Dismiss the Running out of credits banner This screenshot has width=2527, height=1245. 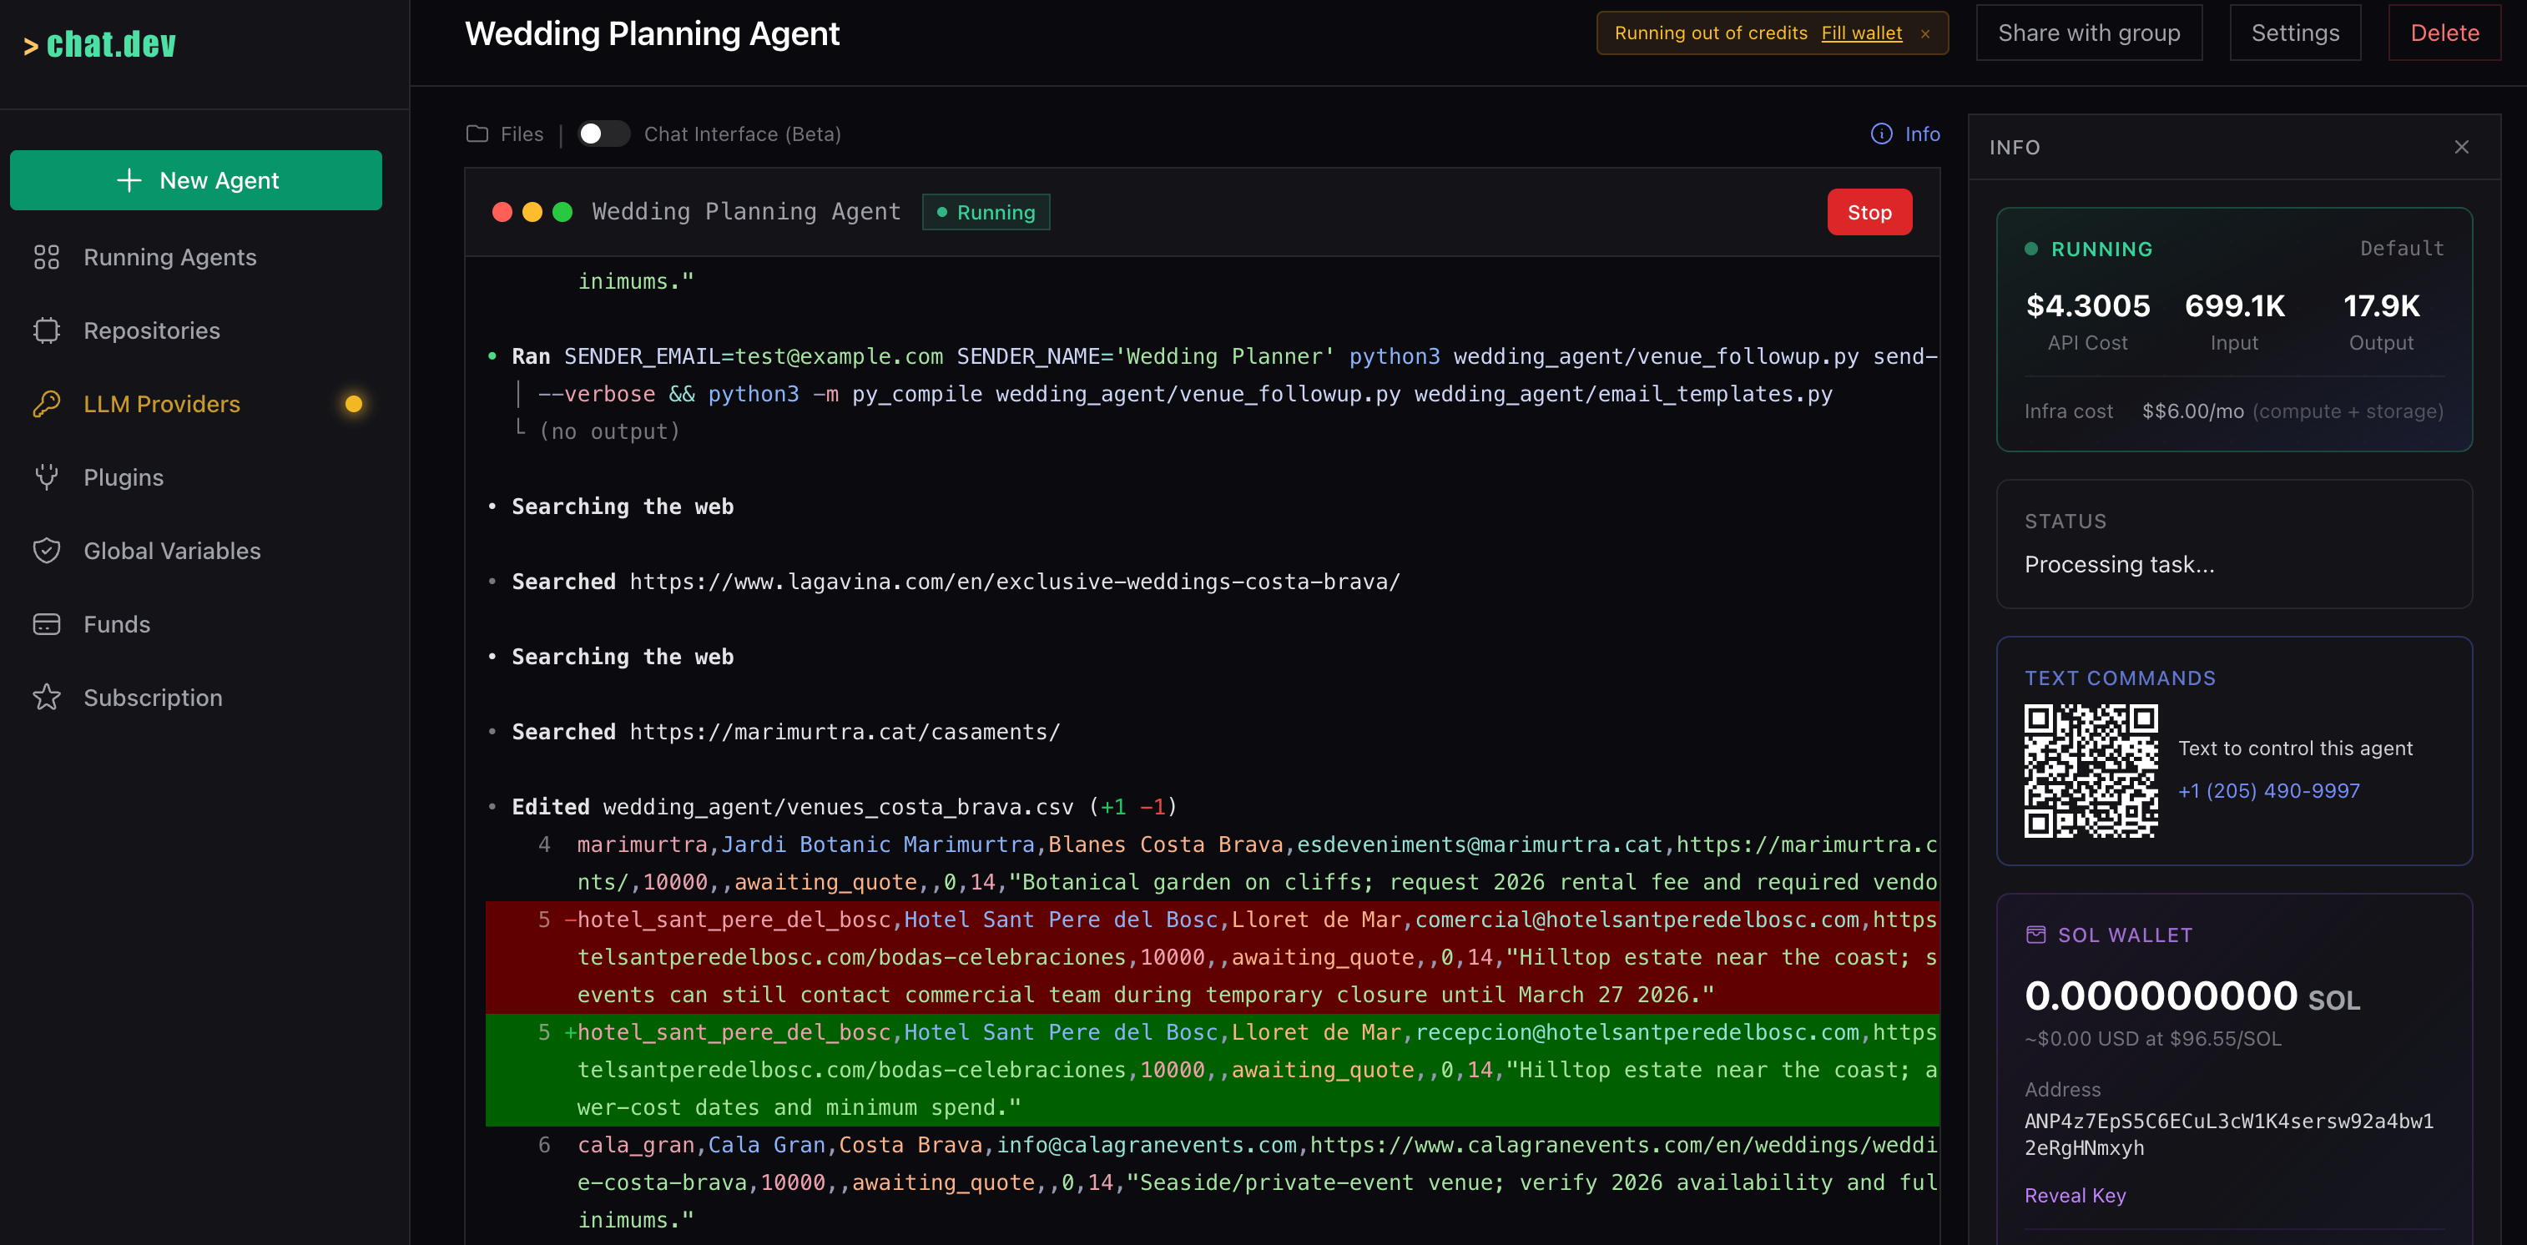tap(1925, 33)
